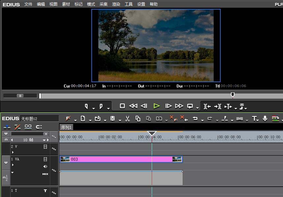Click the replace clip icon
The image size is (283, 197).
click(x=159, y=119)
